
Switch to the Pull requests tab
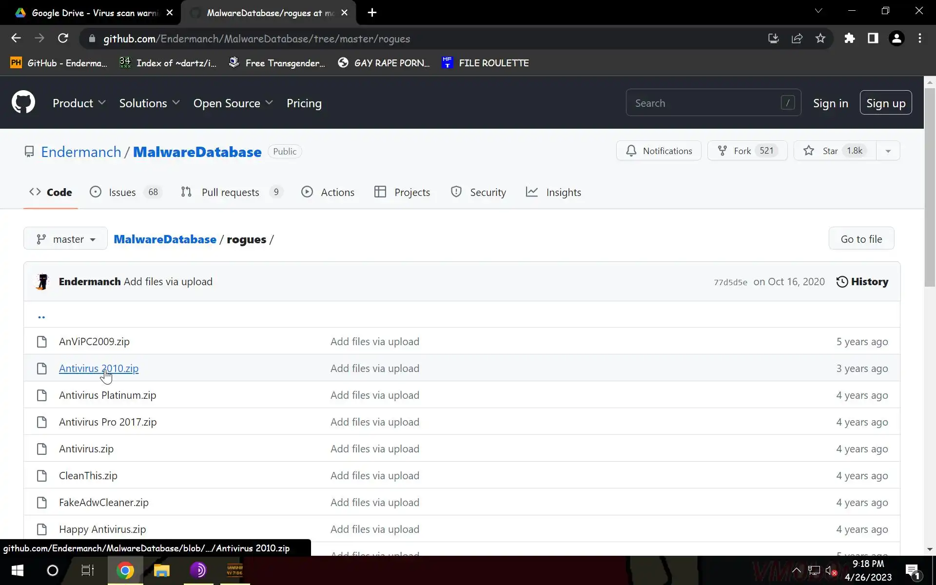(x=230, y=192)
